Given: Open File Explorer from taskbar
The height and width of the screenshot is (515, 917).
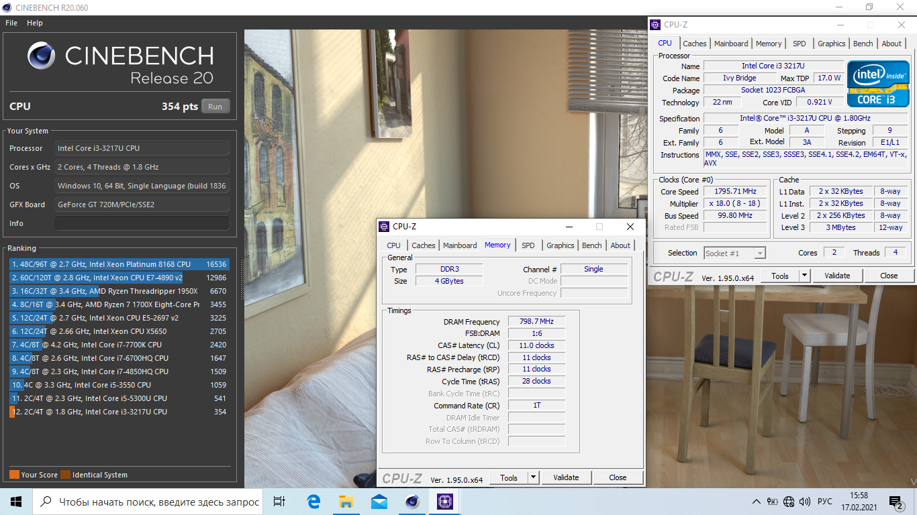Looking at the screenshot, I should [346, 502].
